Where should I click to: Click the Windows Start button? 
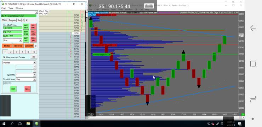4,124
